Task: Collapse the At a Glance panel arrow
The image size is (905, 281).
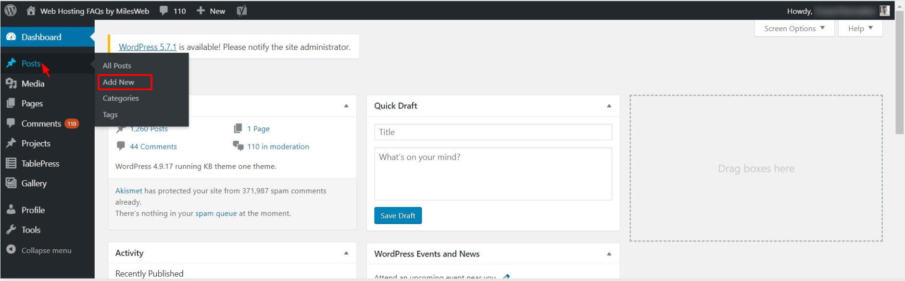Action: (346, 106)
